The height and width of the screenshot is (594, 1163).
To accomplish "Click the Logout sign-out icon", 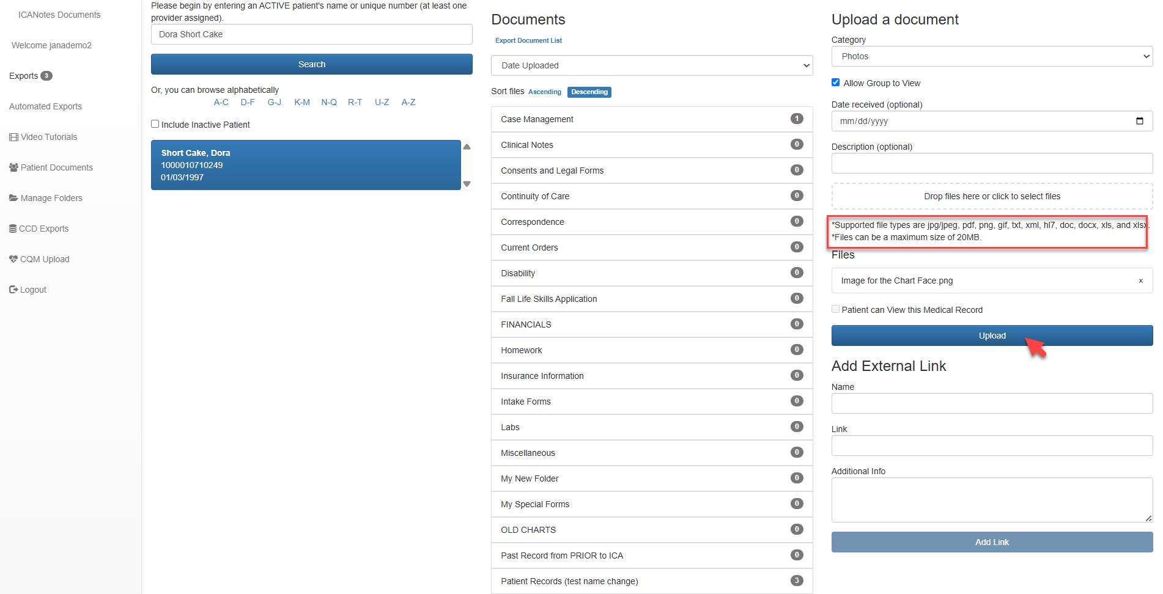I will point(13,290).
